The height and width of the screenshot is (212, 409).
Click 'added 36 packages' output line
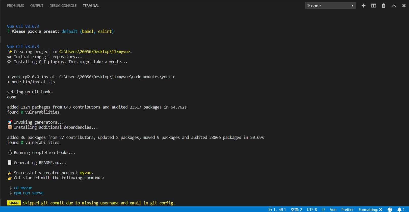coord(135,137)
